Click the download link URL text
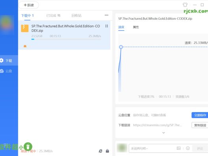The height and width of the screenshot is (156, 208). point(157,125)
